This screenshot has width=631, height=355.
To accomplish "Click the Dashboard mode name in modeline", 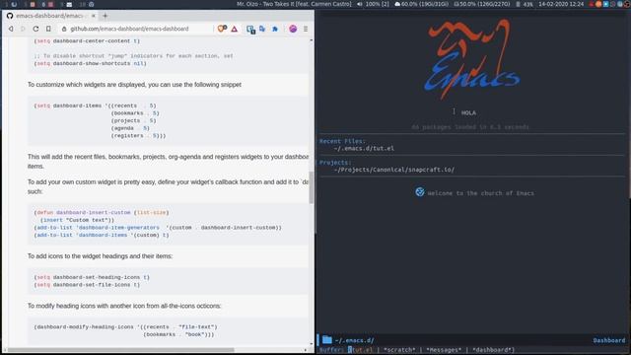I will point(609,340).
